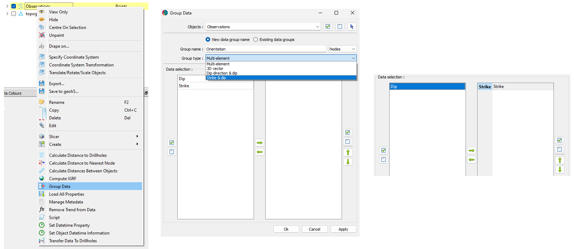This screenshot has height=249, width=574.
Task: Click green right arrow in Group Data dialog
Action: [x=260, y=143]
